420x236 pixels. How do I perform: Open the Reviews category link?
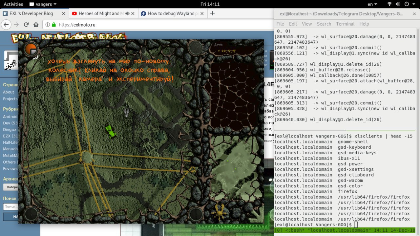coord(10,168)
